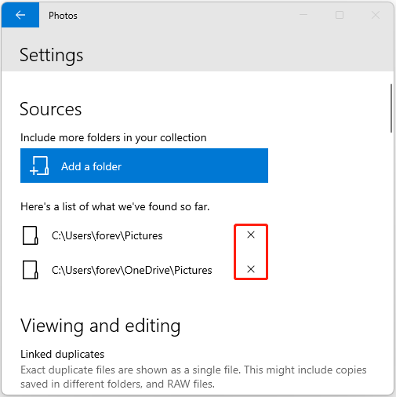
Task: Select the C:\Users\forev\OneDrive\Pictures path entry
Action: [x=132, y=270]
